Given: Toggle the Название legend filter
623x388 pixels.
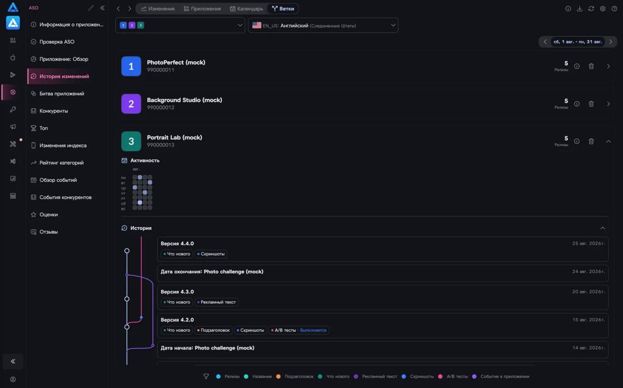Looking at the screenshot, I should [258, 376].
